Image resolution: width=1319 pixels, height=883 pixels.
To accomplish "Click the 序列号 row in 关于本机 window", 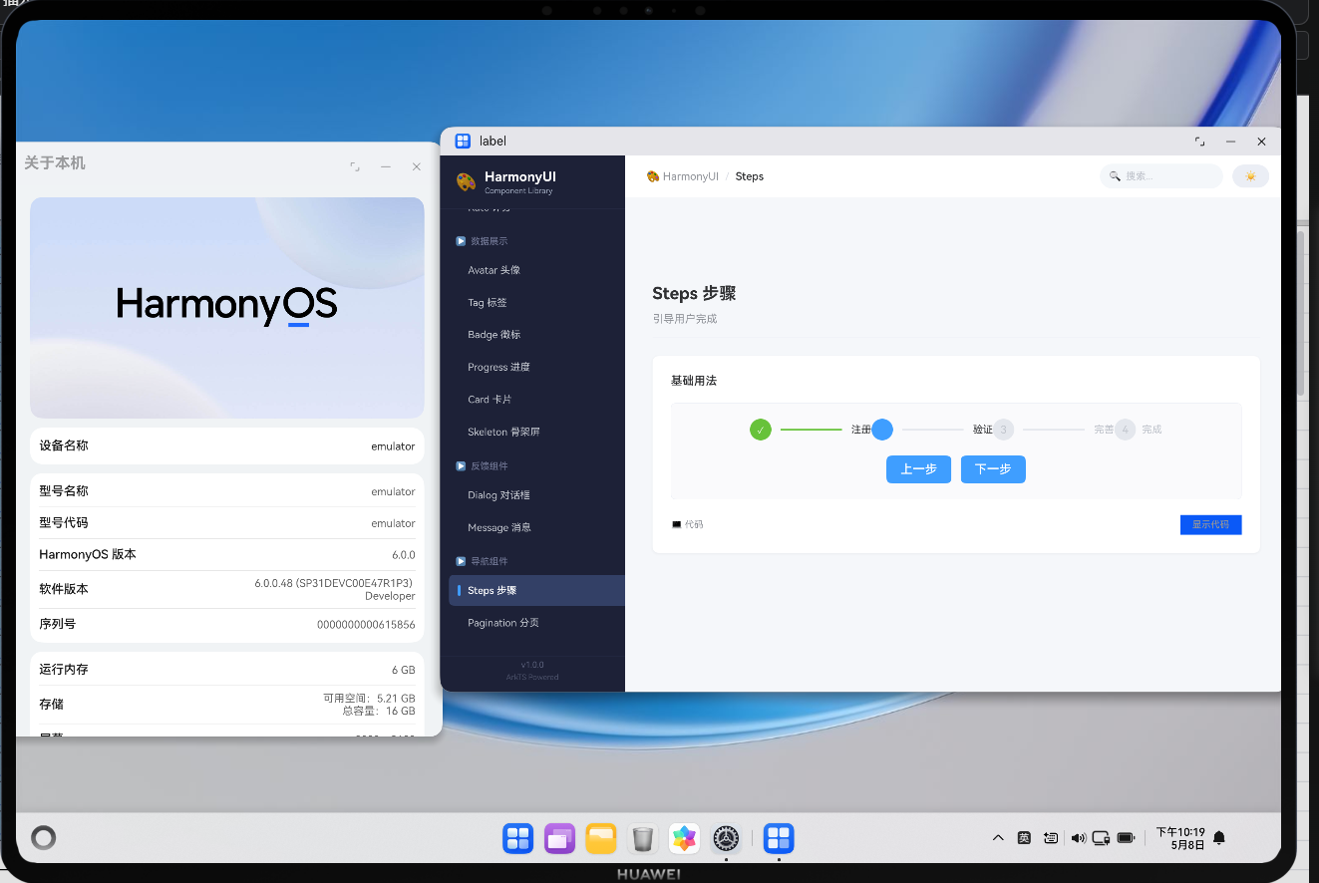I will pos(227,625).
